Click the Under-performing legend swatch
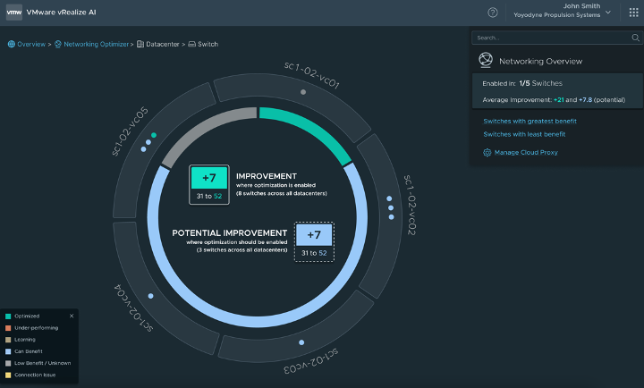The height and width of the screenshot is (388, 644). (x=8, y=328)
